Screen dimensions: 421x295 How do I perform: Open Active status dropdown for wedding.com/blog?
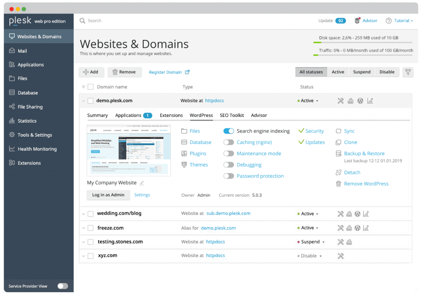point(308,214)
